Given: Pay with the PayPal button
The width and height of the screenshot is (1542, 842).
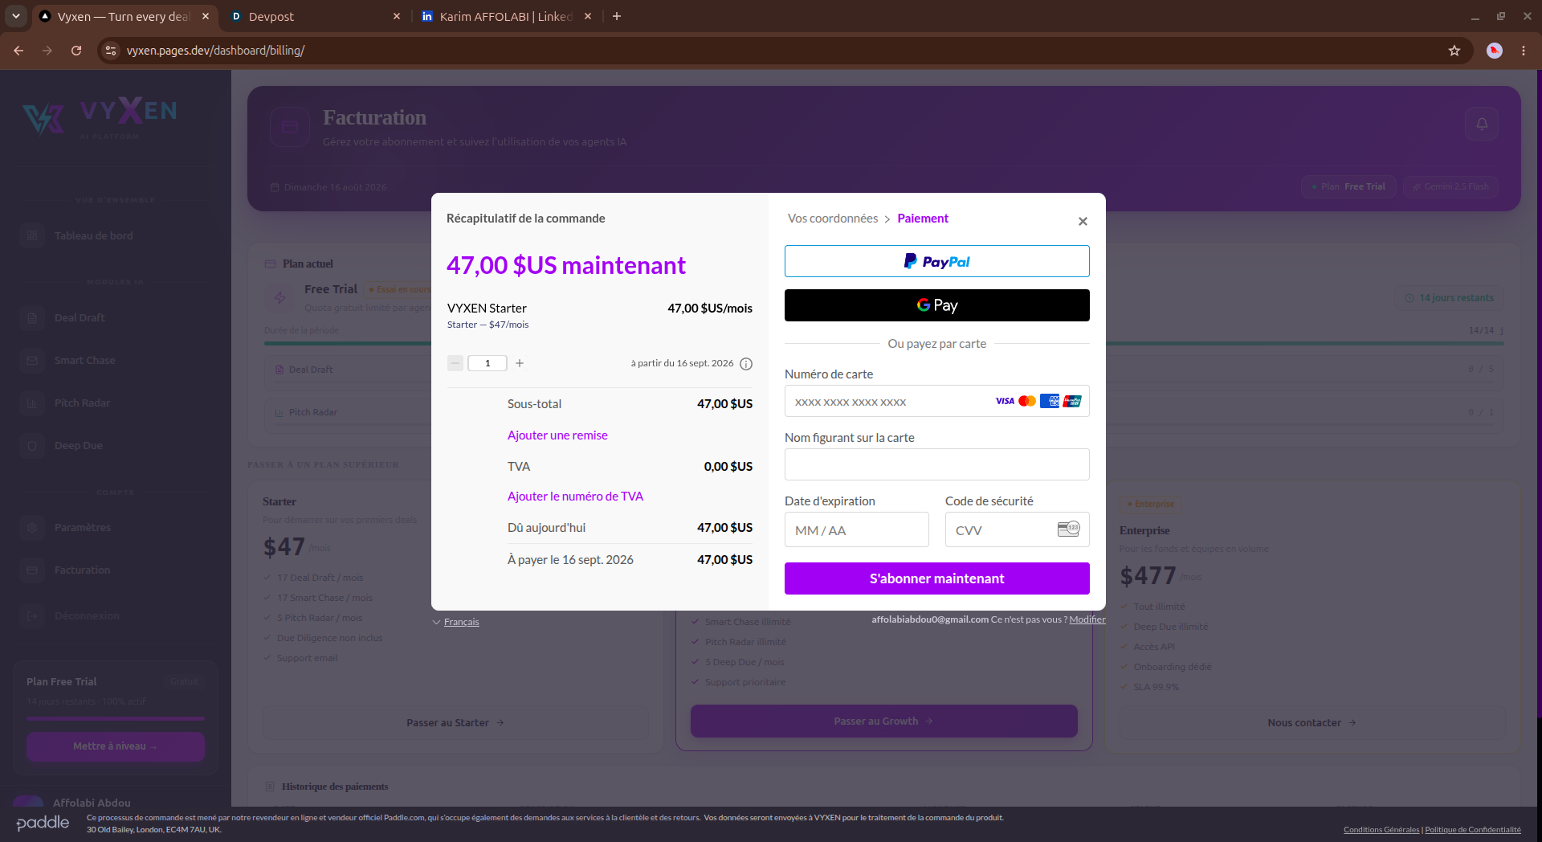Looking at the screenshot, I should [x=936, y=261].
